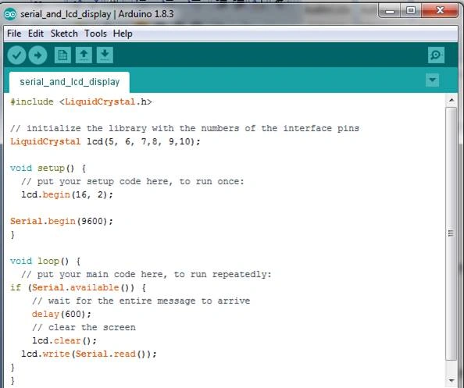Create a new sketch with New icon
The width and height of the screenshot is (464, 388).
pos(62,55)
